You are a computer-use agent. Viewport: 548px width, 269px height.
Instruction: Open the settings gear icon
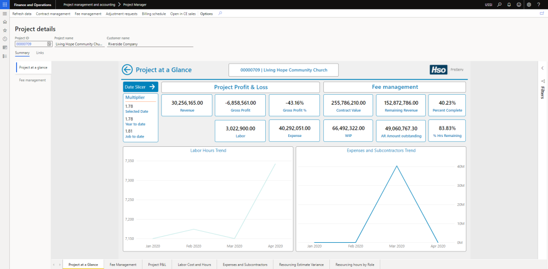[x=529, y=4]
